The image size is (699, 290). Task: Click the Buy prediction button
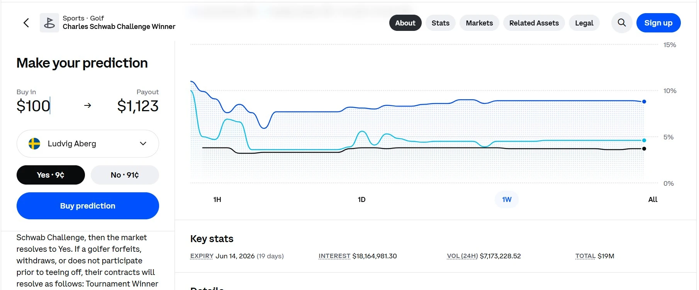tap(88, 206)
